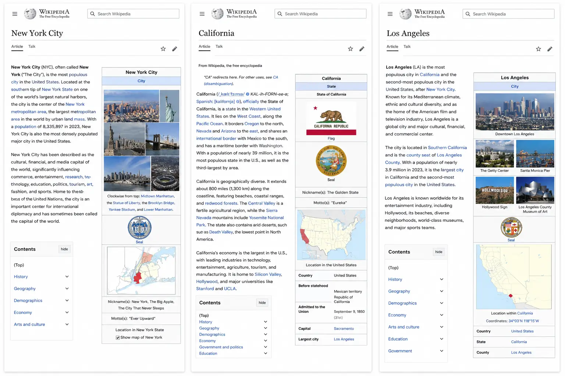Play the California pronunciation audio icon

point(248,94)
